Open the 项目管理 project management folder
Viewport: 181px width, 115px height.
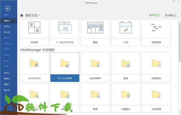156,98
